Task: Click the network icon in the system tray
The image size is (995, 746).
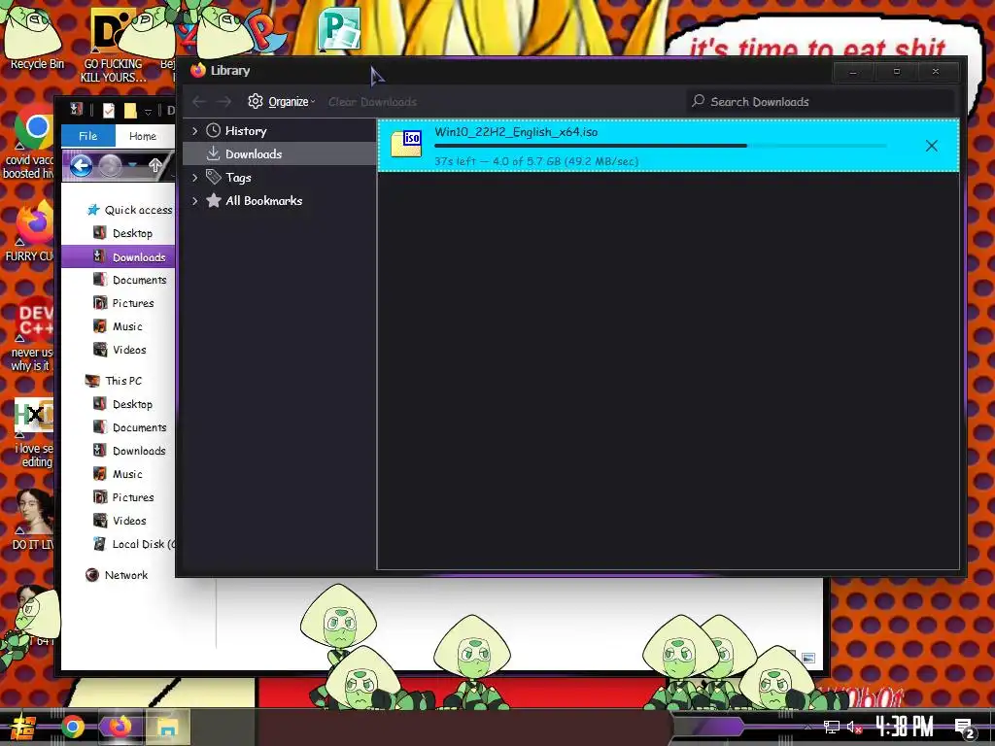Action: point(832,727)
